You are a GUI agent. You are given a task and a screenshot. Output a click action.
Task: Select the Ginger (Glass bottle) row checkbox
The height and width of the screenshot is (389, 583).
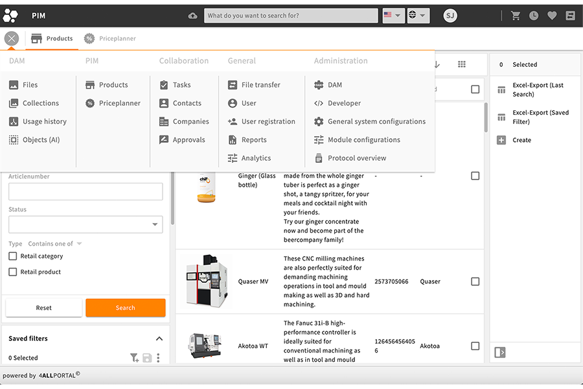(475, 176)
